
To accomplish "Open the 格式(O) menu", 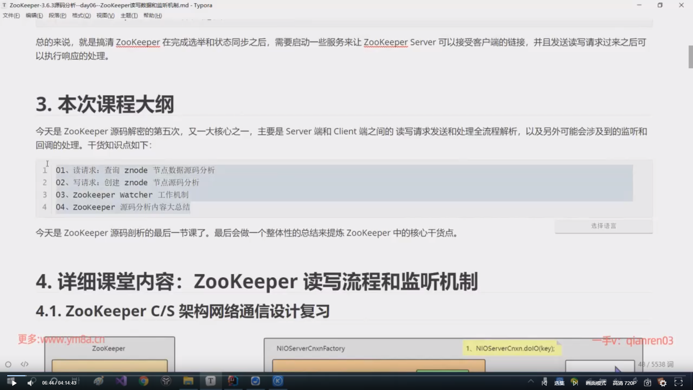I will [81, 16].
